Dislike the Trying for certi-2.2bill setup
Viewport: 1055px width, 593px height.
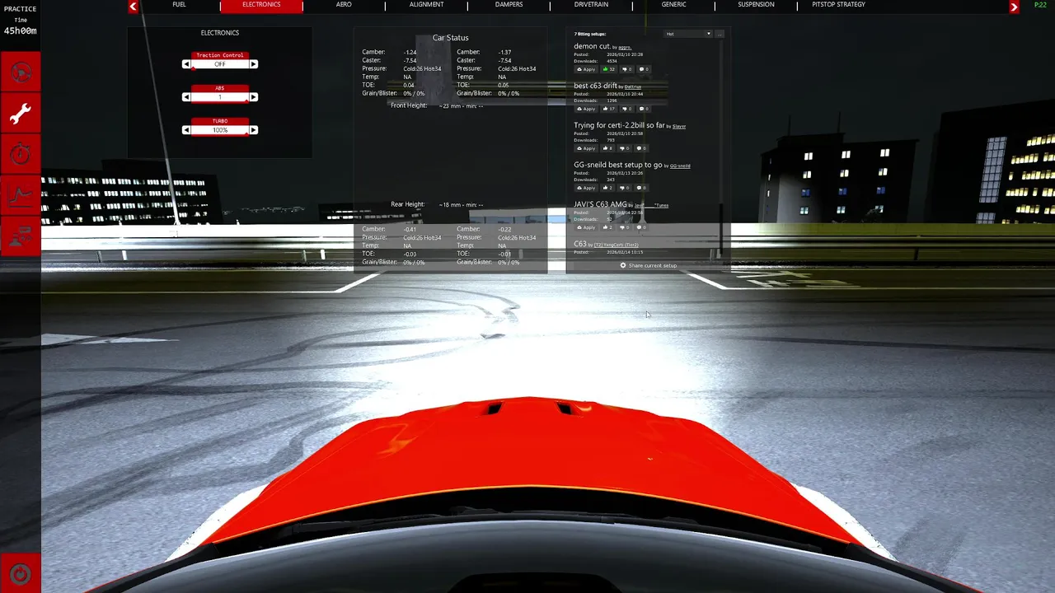624,148
